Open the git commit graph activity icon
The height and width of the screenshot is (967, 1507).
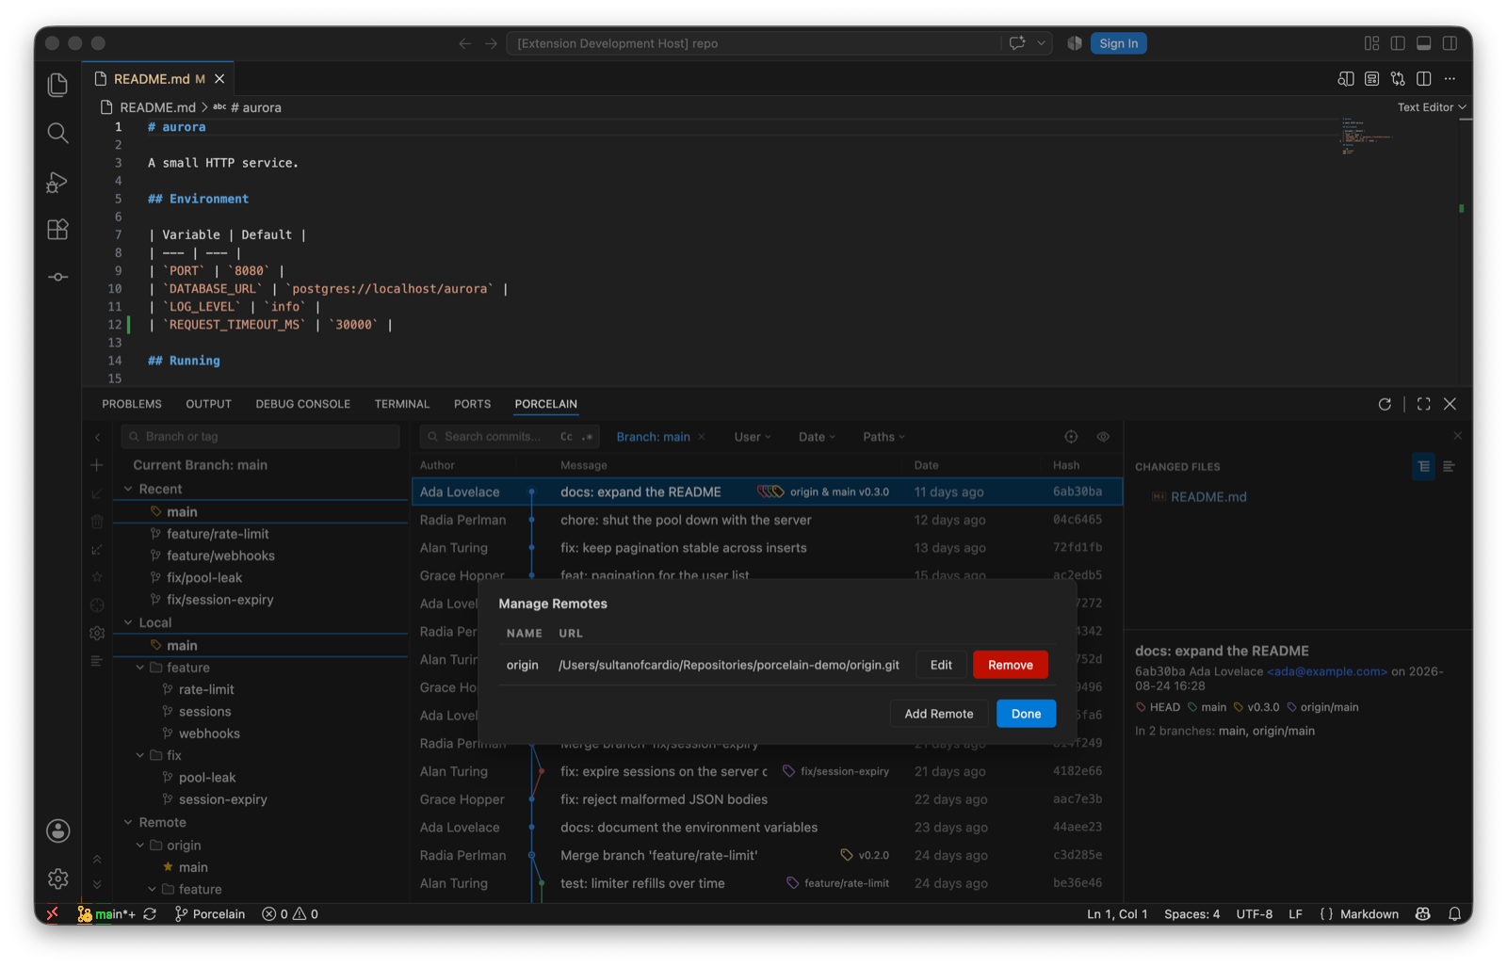pos(57,277)
